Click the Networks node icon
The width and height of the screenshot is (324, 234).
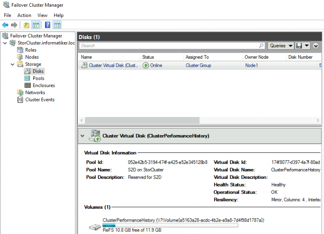pos(20,92)
